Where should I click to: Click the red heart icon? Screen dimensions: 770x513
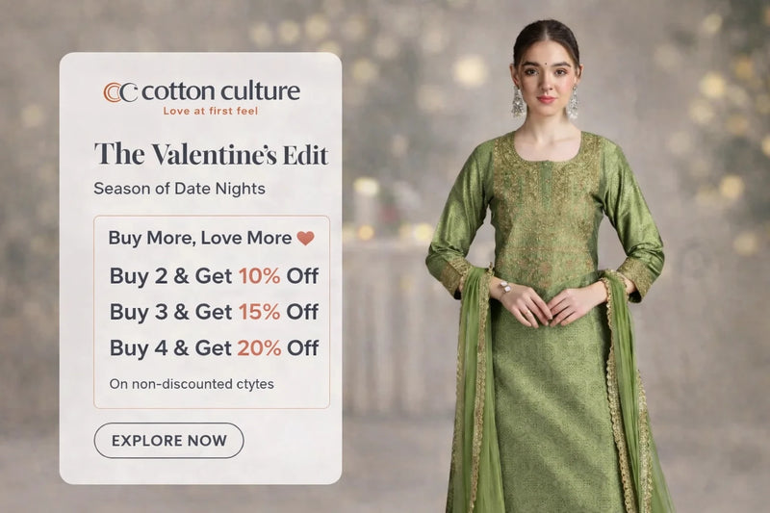click(305, 238)
